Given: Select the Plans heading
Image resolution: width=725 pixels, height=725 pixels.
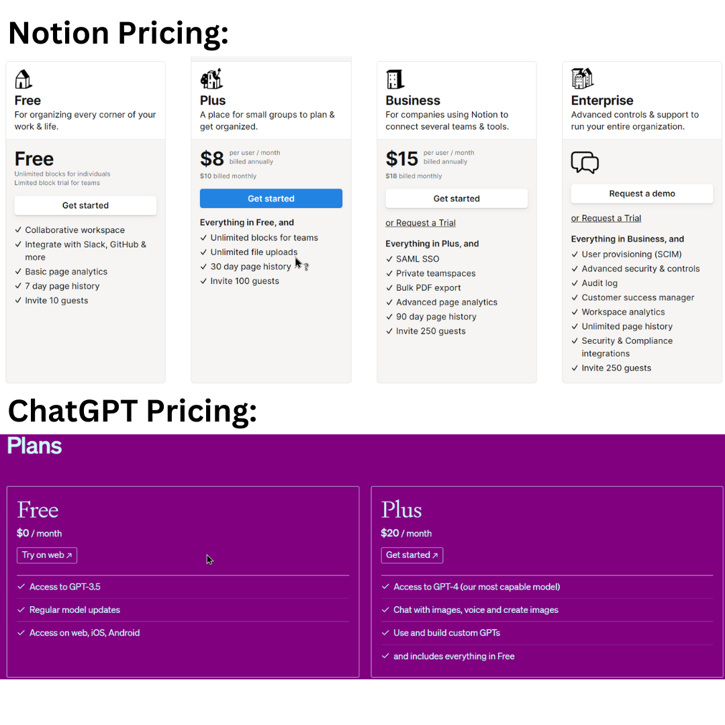Looking at the screenshot, I should [34, 445].
